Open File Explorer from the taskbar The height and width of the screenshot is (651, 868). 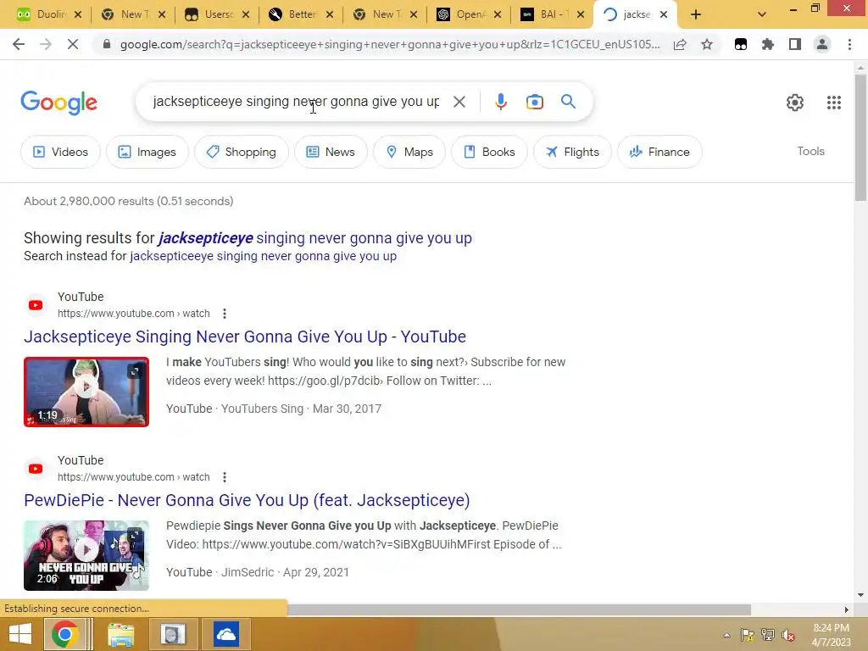coord(120,634)
